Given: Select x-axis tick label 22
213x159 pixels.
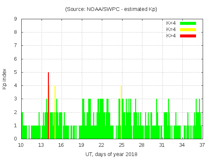Looking at the screenshot, I should (x=101, y=145).
